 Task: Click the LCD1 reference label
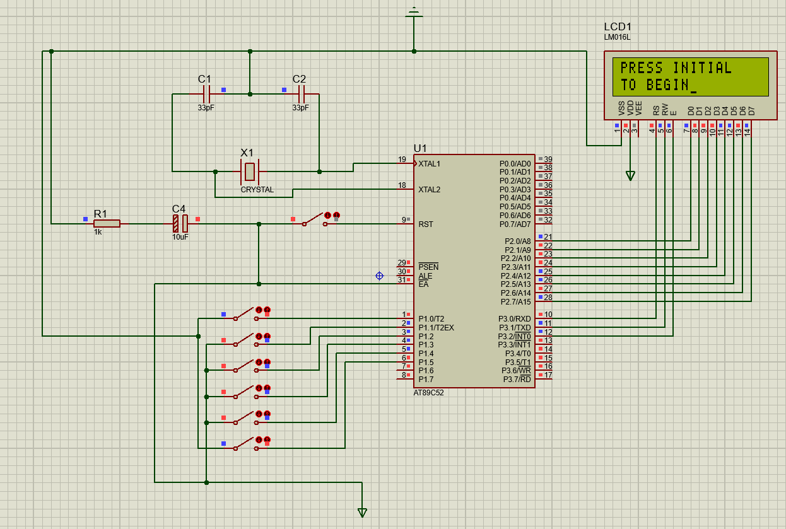(x=618, y=26)
